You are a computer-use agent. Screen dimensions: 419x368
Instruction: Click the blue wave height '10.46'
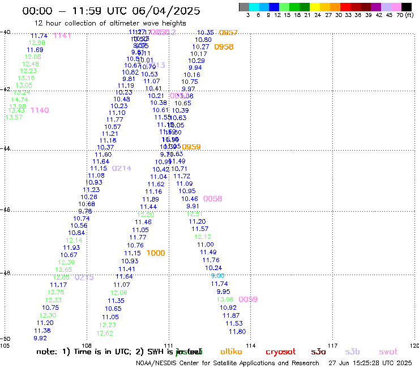pos(190,199)
